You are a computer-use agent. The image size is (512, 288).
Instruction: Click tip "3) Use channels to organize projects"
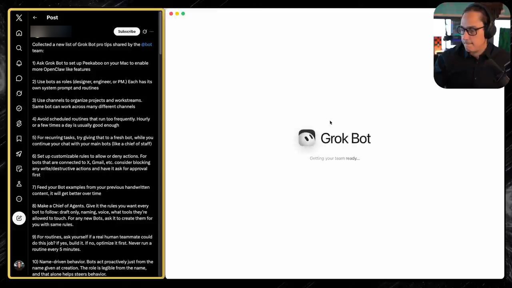[87, 103]
